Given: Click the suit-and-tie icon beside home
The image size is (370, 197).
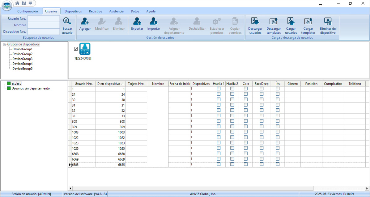Looking at the screenshot, I should (23, 3).
